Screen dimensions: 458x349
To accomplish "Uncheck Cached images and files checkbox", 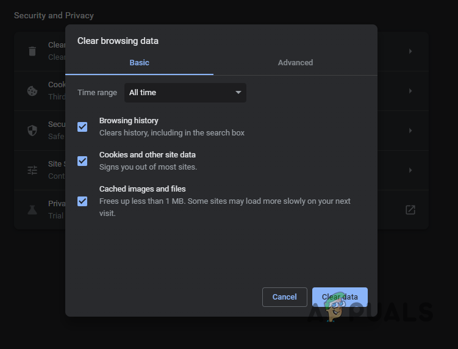I will point(82,201).
